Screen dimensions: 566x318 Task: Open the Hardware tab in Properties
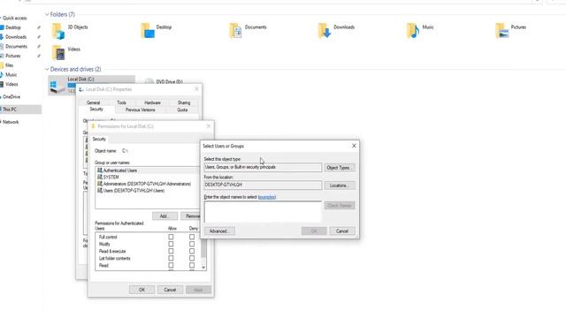pos(152,102)
